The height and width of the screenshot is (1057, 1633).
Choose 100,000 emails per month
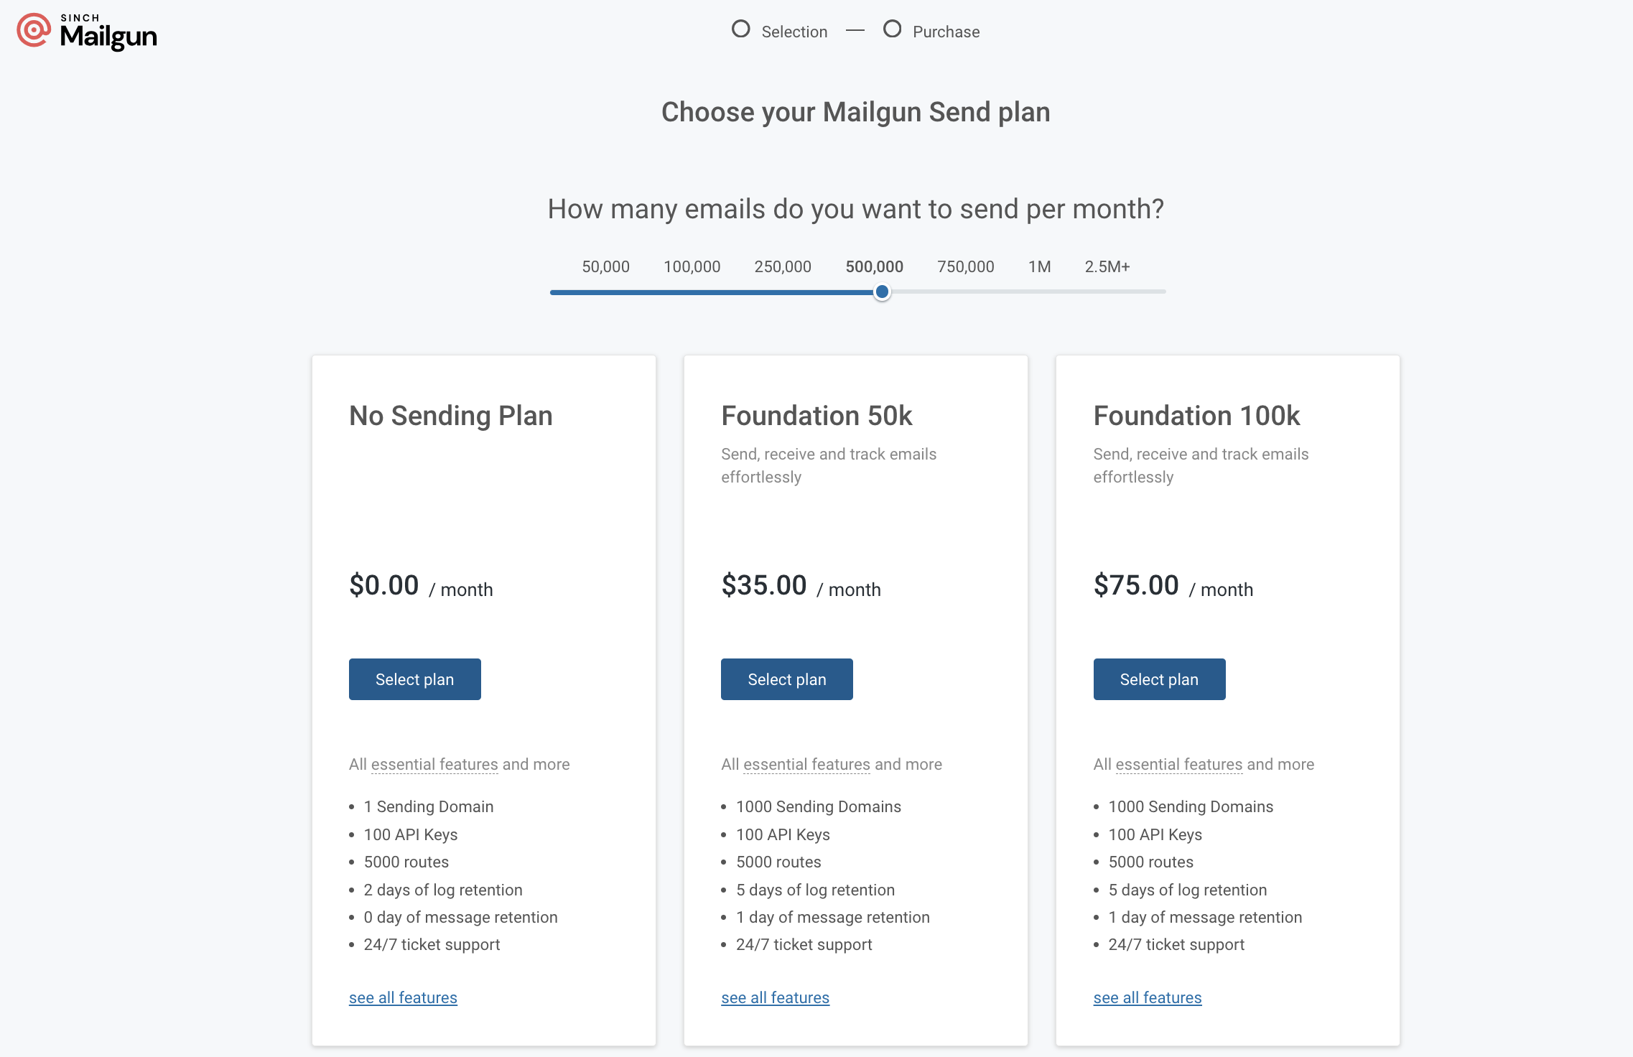click(x=692, y=266)
